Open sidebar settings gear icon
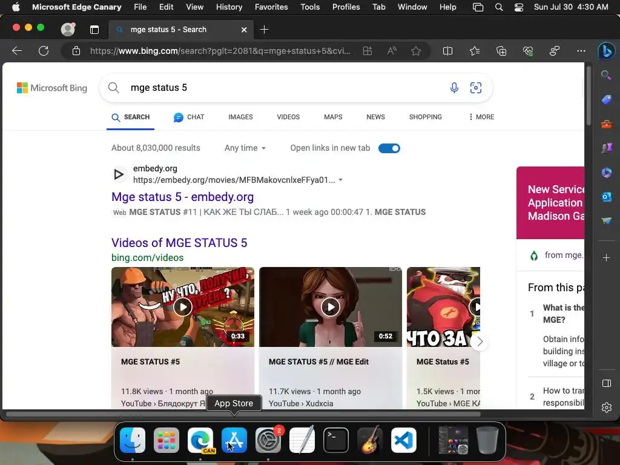Image resolution: width=620 pixels, height=465 pixels. (x=607, y=407)
